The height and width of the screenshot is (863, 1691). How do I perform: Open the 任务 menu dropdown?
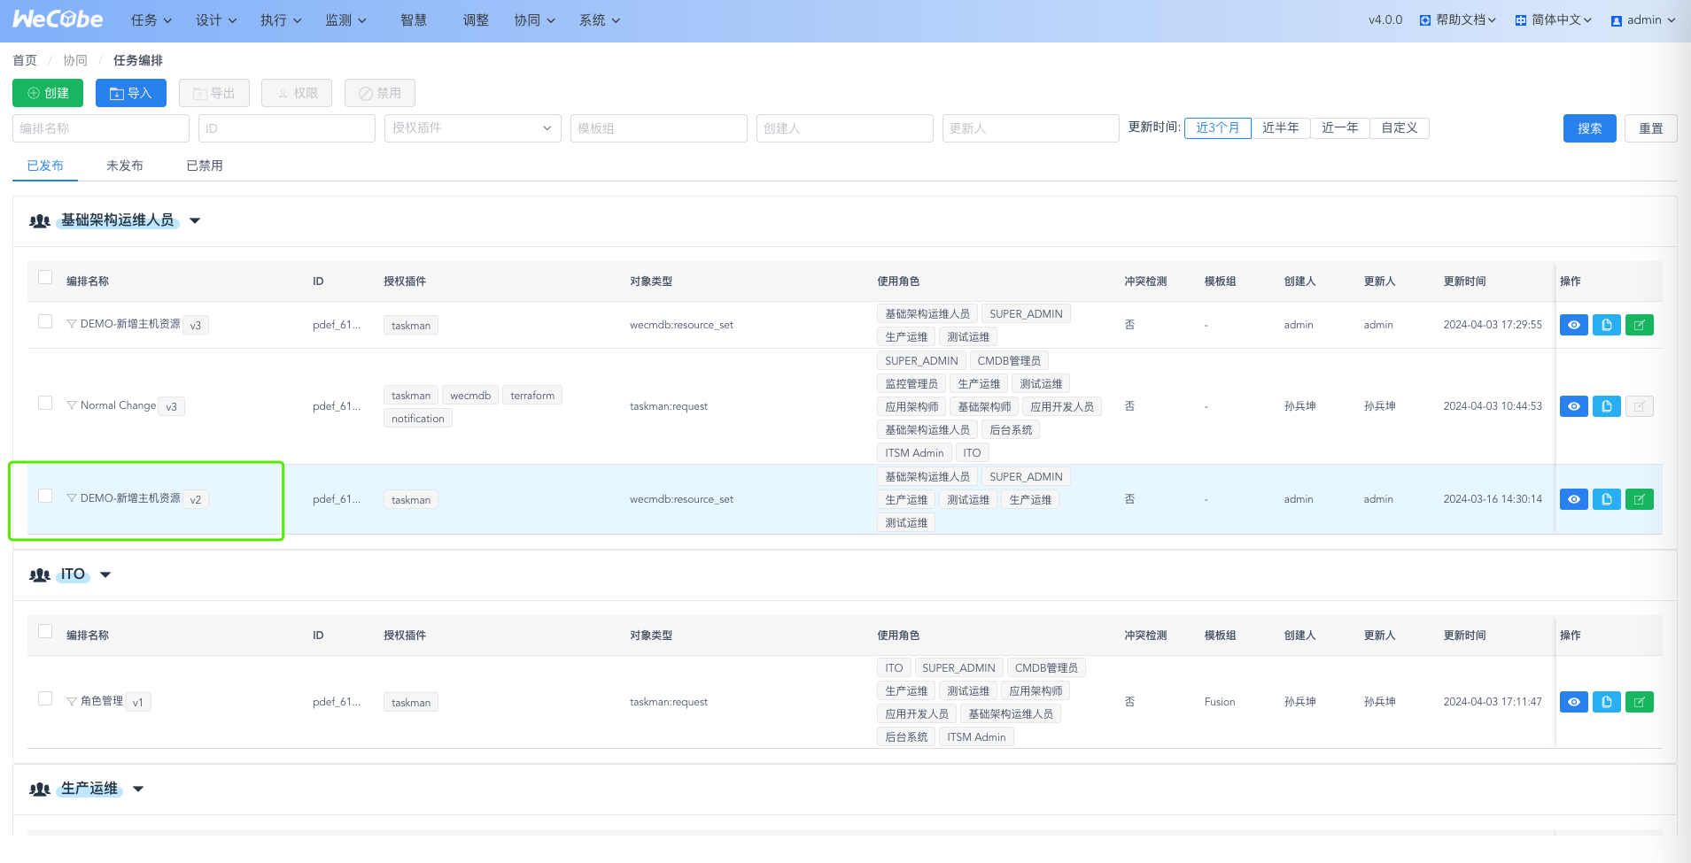tap(151, 20)
